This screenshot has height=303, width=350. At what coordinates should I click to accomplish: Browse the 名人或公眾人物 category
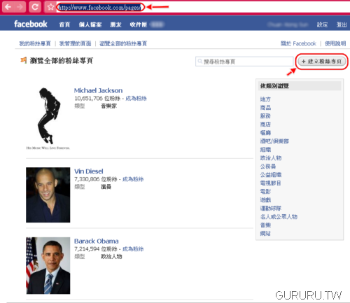click(279, 217)
